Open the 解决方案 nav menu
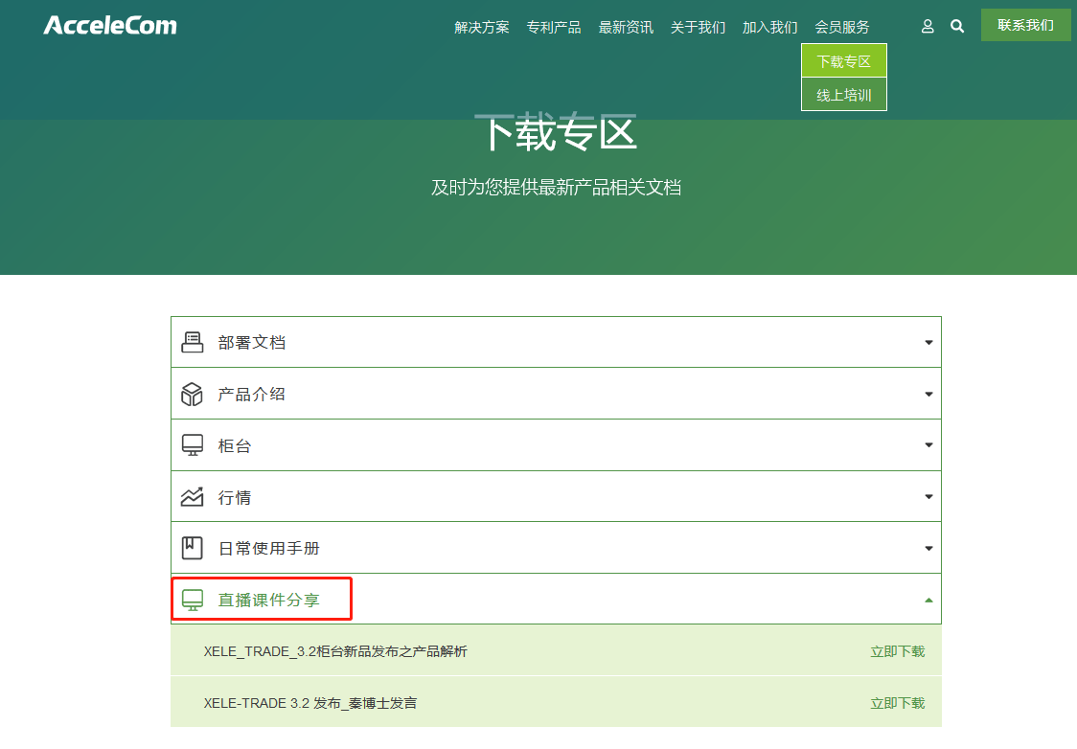The image size is (1077, 749). click(x=482, y=28)
